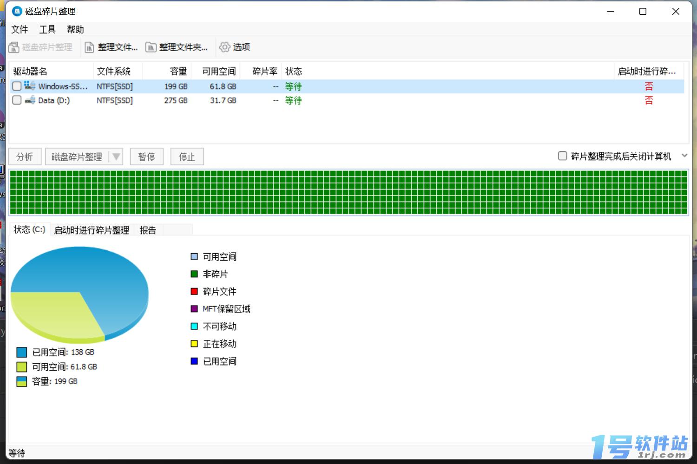697x464 pixels.
Task: Click the 可用空间: 61.8 GB color box
Action: [22, 367]
